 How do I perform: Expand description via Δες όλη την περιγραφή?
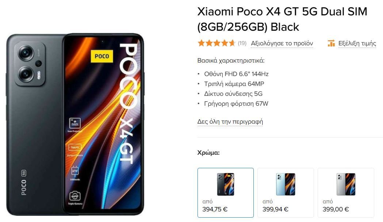[x=230, y=122]
